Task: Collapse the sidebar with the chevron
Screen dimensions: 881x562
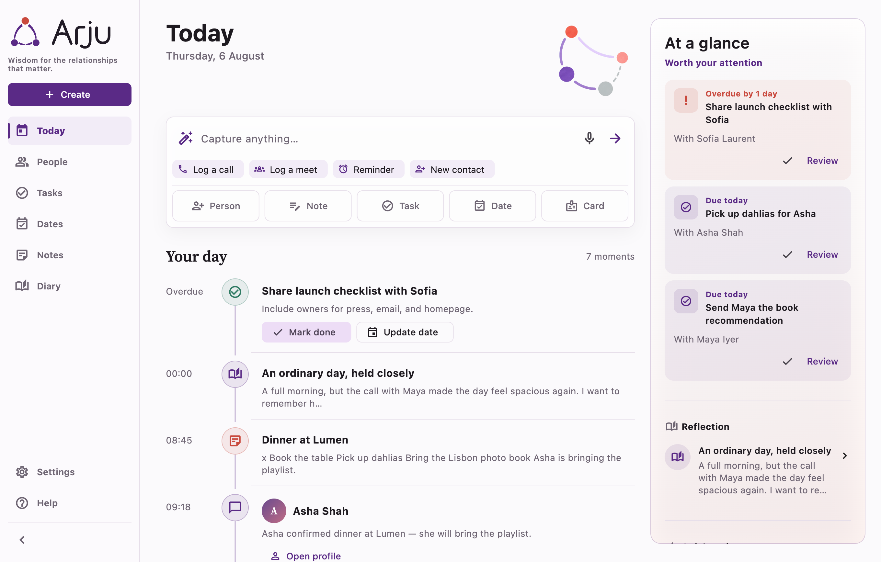Action: 22,540
